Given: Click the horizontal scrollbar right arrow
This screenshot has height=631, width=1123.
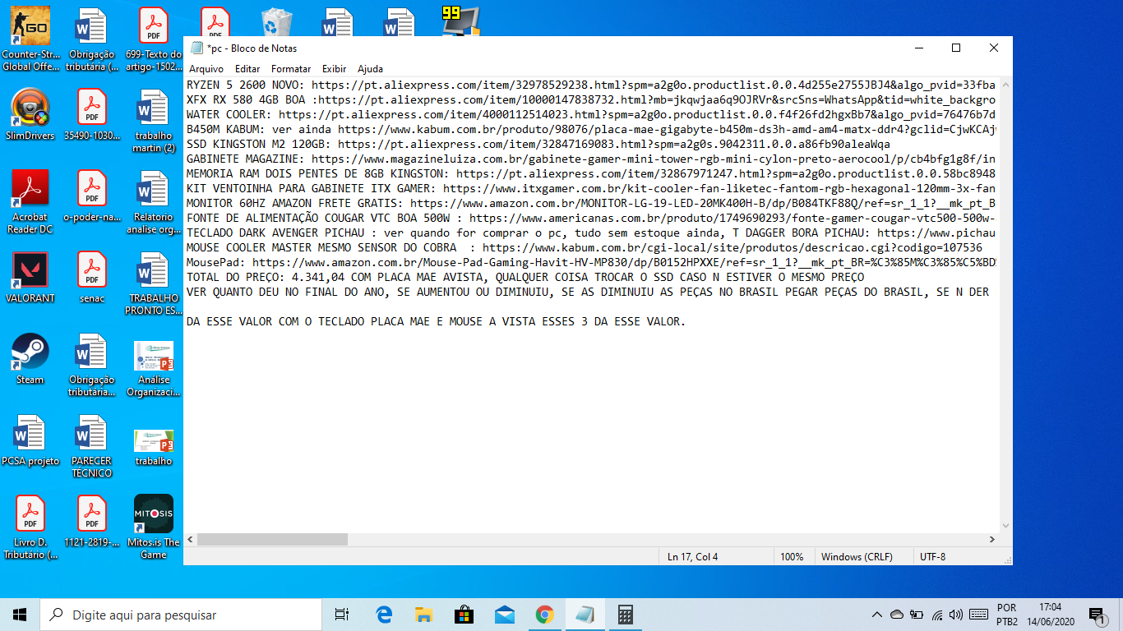Looking at the screenshot, I should click(x=991, y=540).
